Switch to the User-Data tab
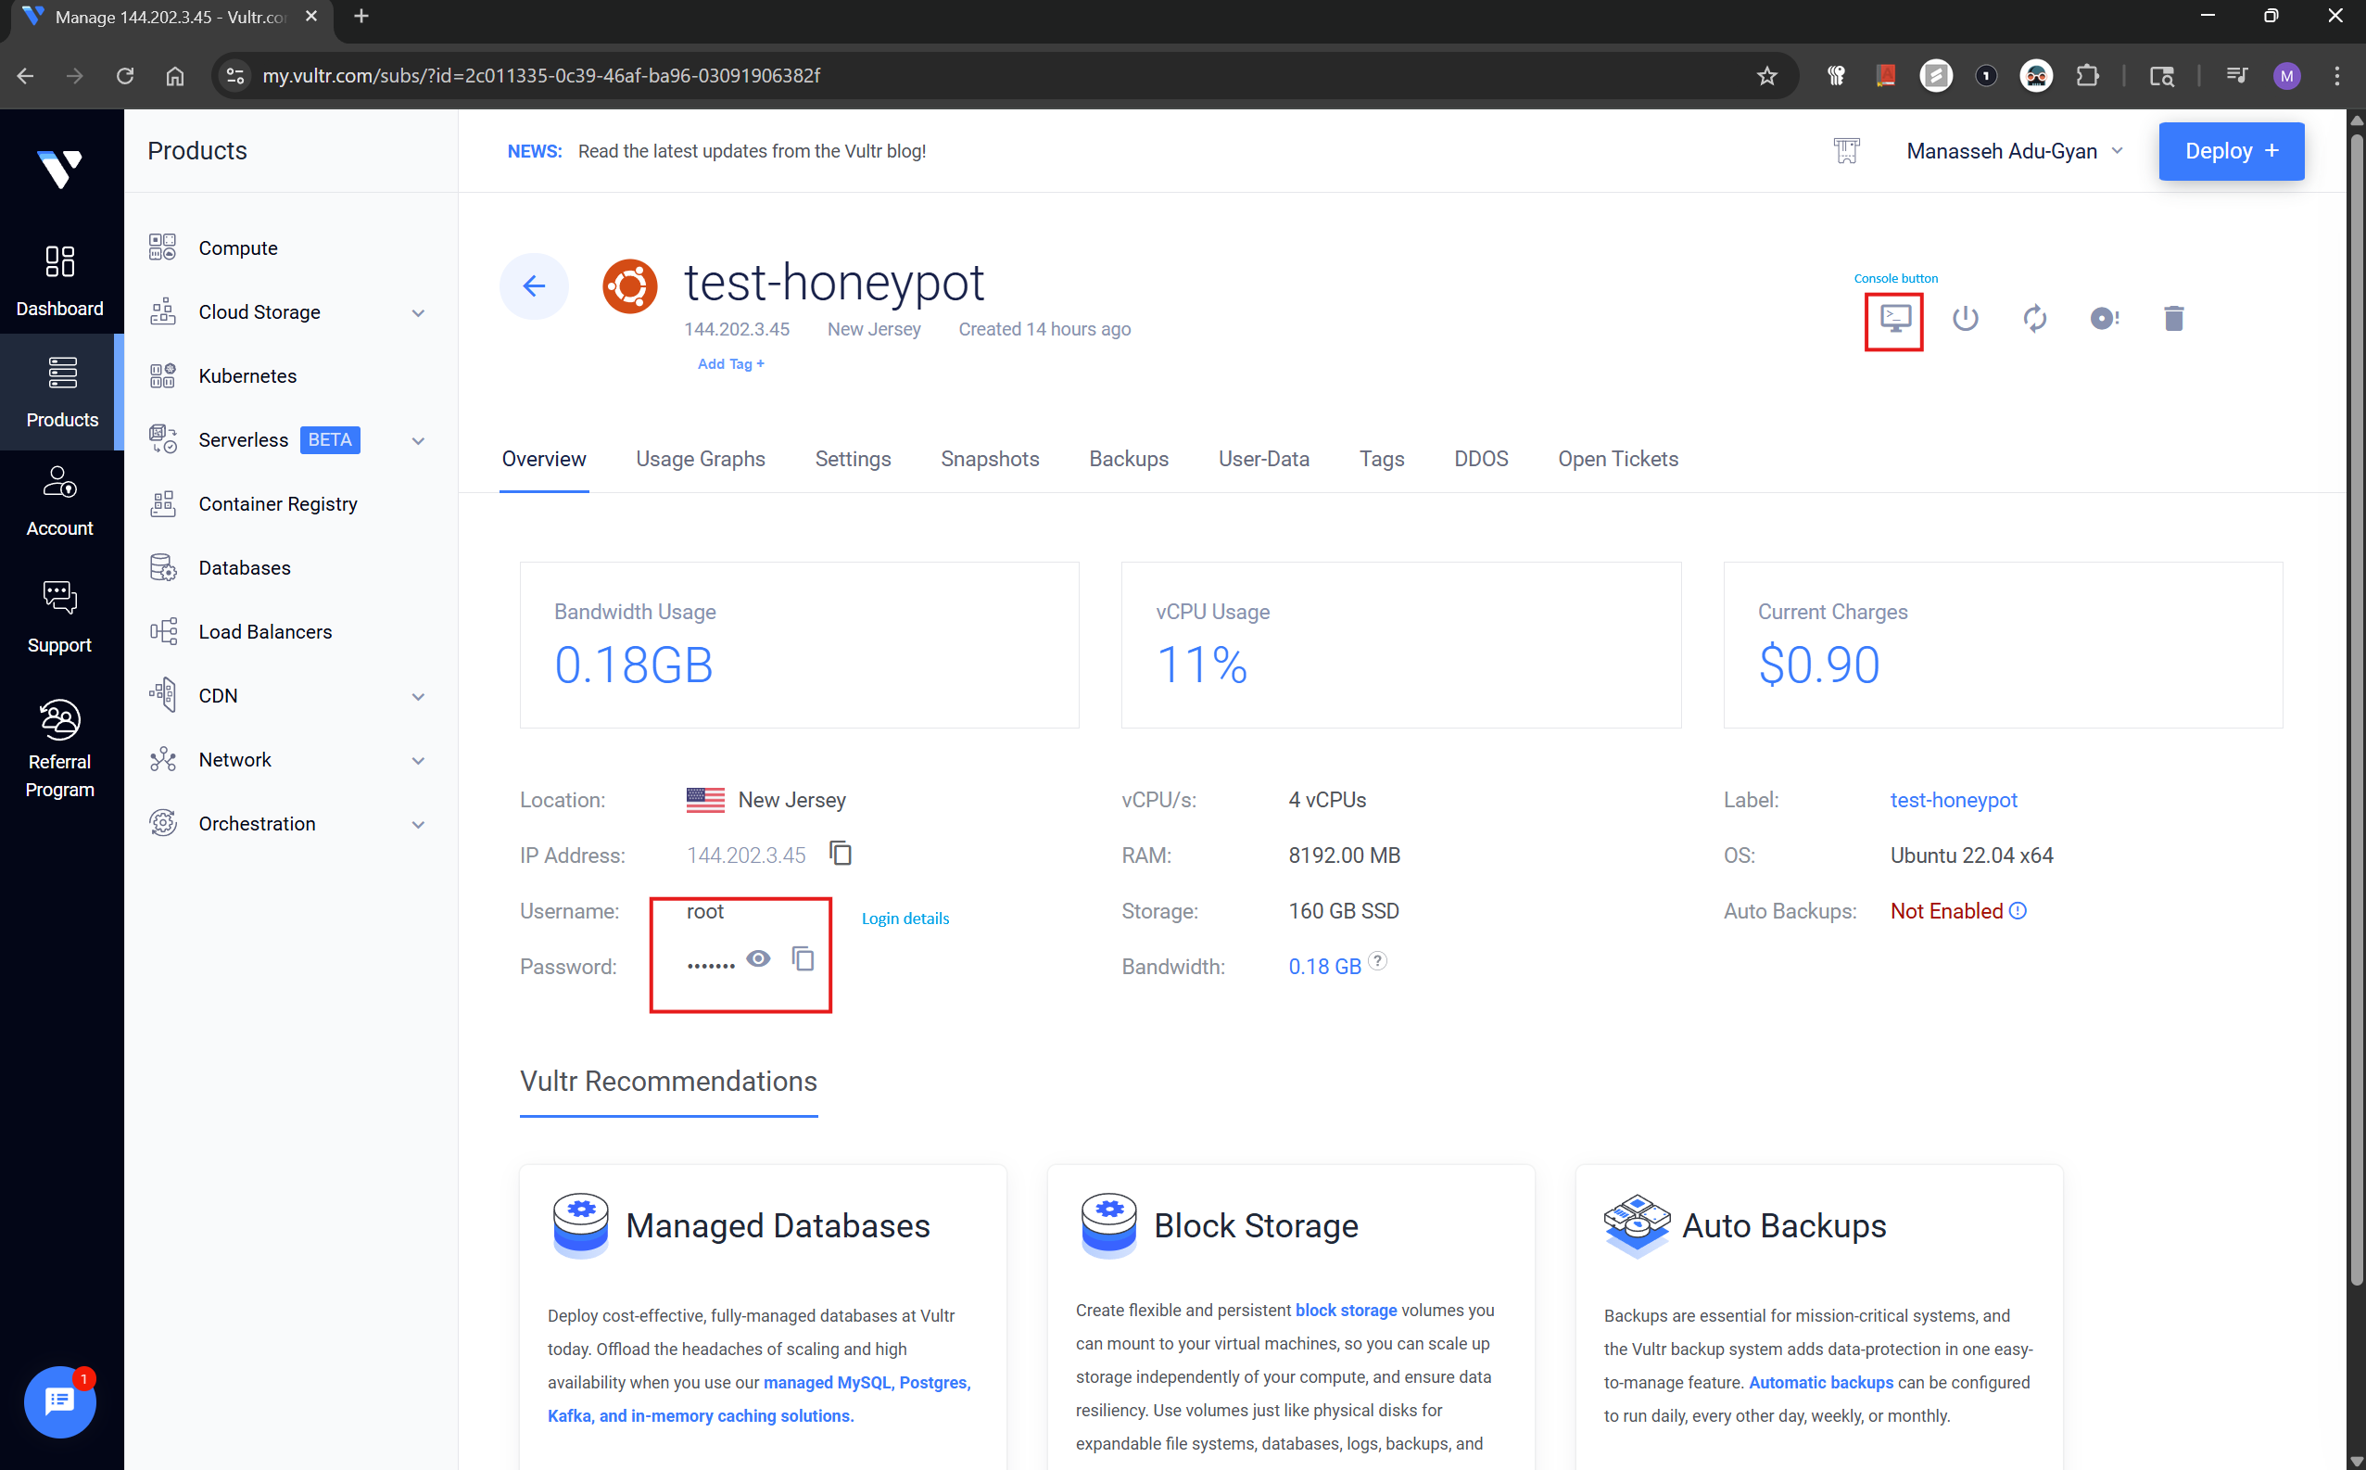 click(1264, 459)
